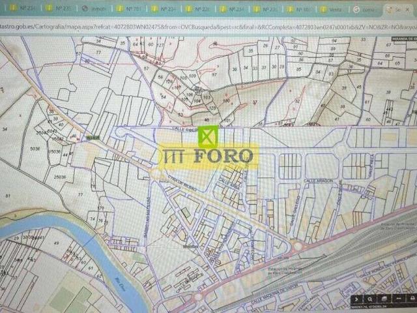Click the BARRIO LAS MATILLAS street label
Screen dimensions: 417x313
147,217
